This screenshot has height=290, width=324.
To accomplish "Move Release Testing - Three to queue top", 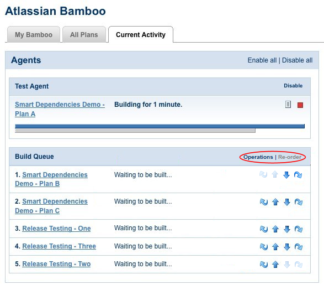I will [x=264, y=247].
